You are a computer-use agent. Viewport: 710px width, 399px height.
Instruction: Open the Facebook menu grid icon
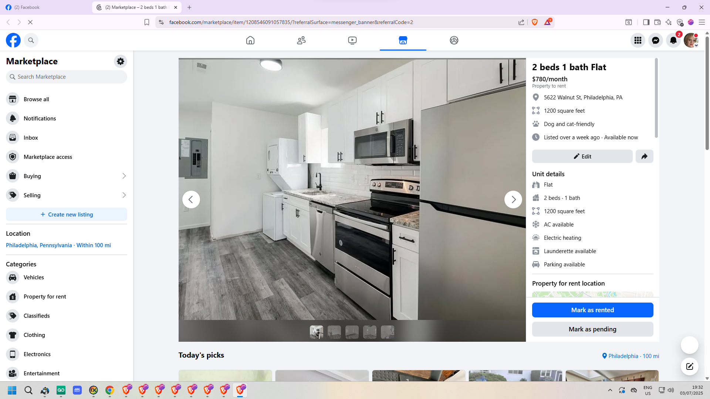pyautogui.click(x=638, y=40)
